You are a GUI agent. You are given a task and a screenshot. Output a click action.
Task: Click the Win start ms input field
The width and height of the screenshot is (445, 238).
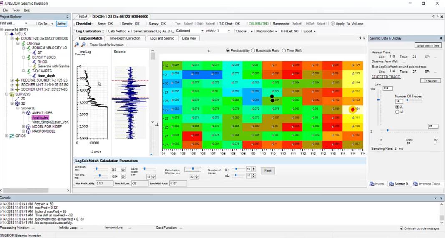[115, 170]
